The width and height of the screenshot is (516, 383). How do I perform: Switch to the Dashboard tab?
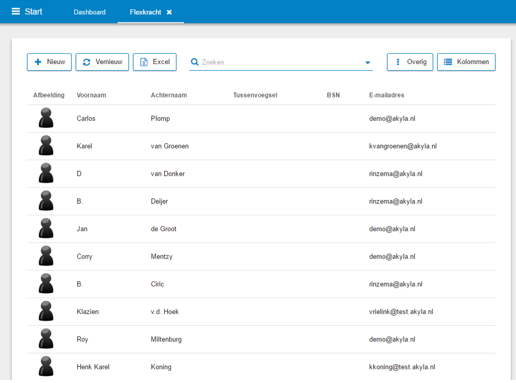(x=89, y=12)
